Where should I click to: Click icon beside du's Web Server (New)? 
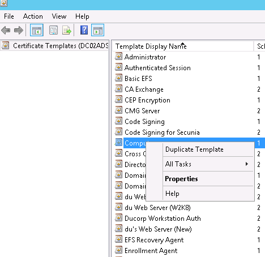pyautogui.click(x=118, y=228)
